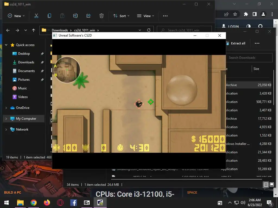The image size is (278, 208).
Task: Click the Delete trash icon in File Explorer
Action: [x=102, y=16]
